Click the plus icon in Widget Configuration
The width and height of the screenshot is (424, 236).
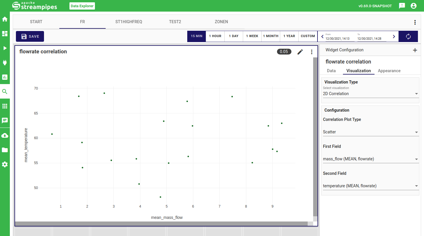tap(415, 50)
